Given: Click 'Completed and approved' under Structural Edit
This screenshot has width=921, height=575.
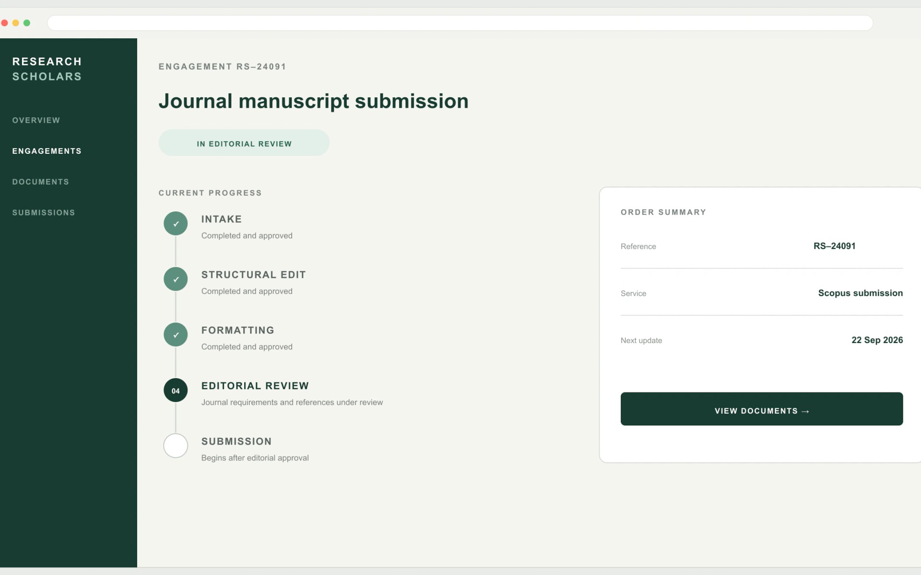Looking at the screenshot, I should [x=247, y=291].
